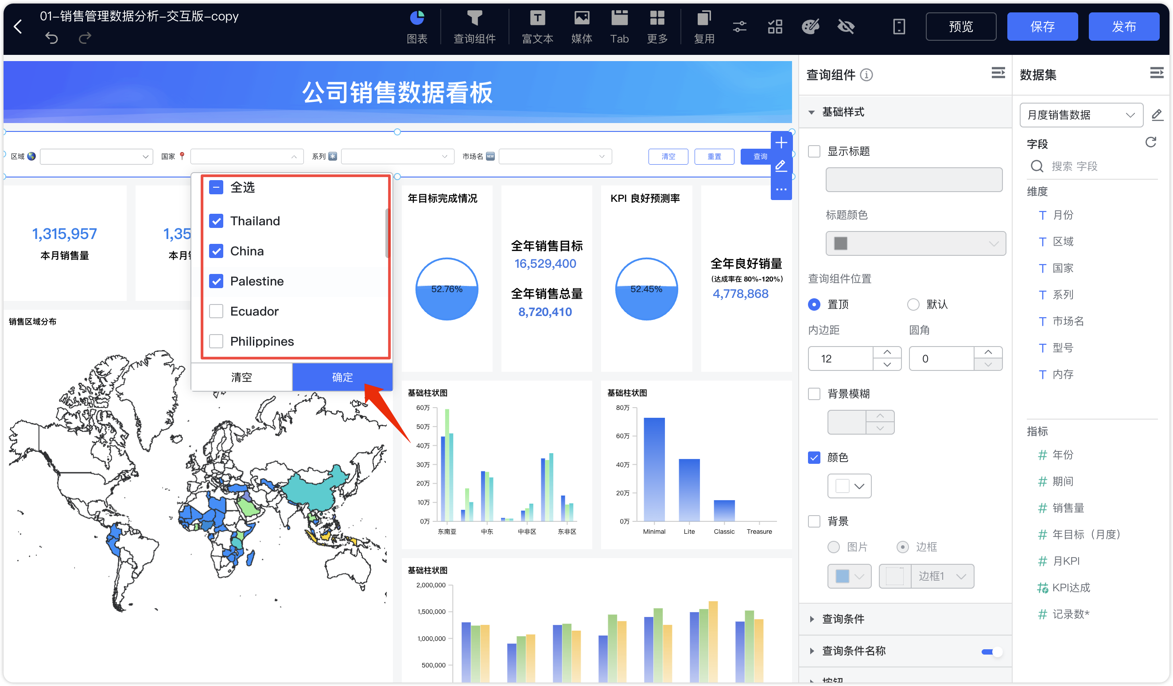
Task: Collapse the 查询组件 panel with its menu icon
Action: point(998,73)
